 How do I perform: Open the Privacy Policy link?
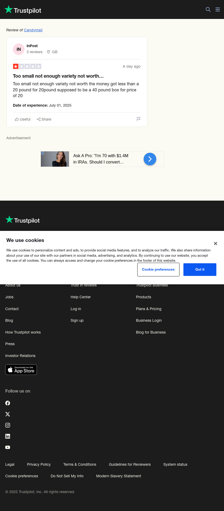(x=39, y=464)
